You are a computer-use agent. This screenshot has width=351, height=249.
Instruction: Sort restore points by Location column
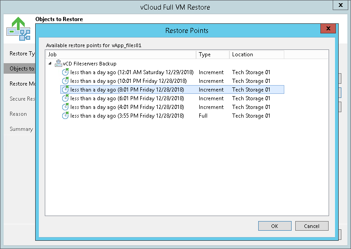256,54
